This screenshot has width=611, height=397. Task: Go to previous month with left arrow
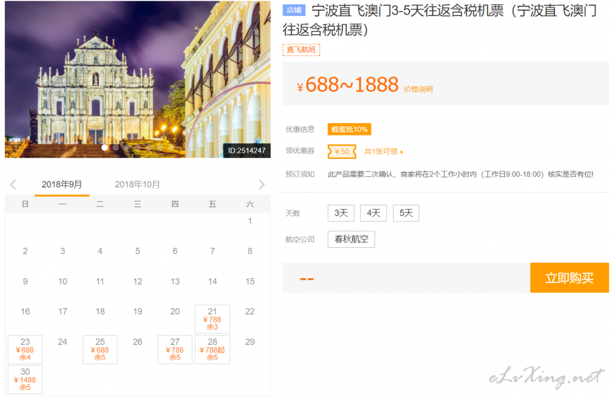pos(13,184)
